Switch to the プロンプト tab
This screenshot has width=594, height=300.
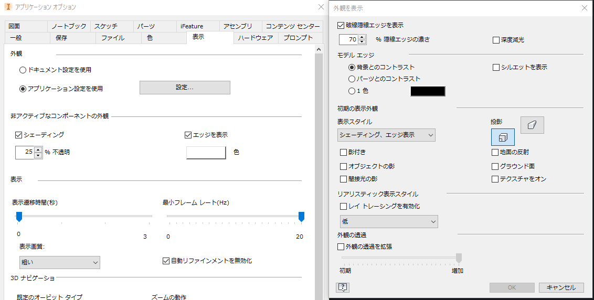[301, 38]
